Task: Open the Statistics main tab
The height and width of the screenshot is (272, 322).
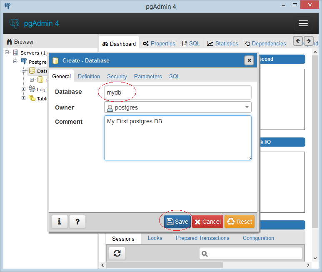Action: pyautogui.click(x=222, y=43)
